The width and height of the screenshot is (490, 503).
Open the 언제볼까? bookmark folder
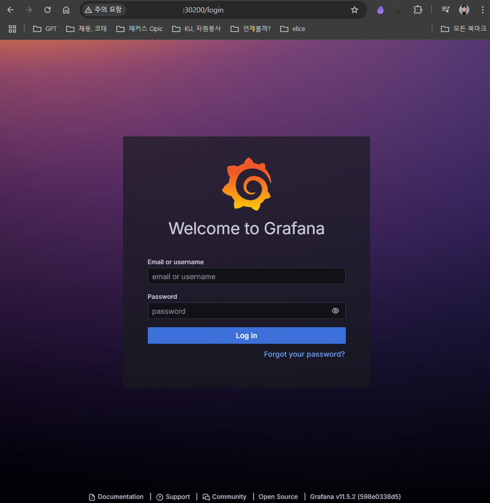coord(251,29)
